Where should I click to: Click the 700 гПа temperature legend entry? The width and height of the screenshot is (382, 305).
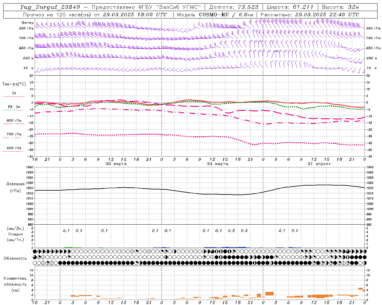14,134
